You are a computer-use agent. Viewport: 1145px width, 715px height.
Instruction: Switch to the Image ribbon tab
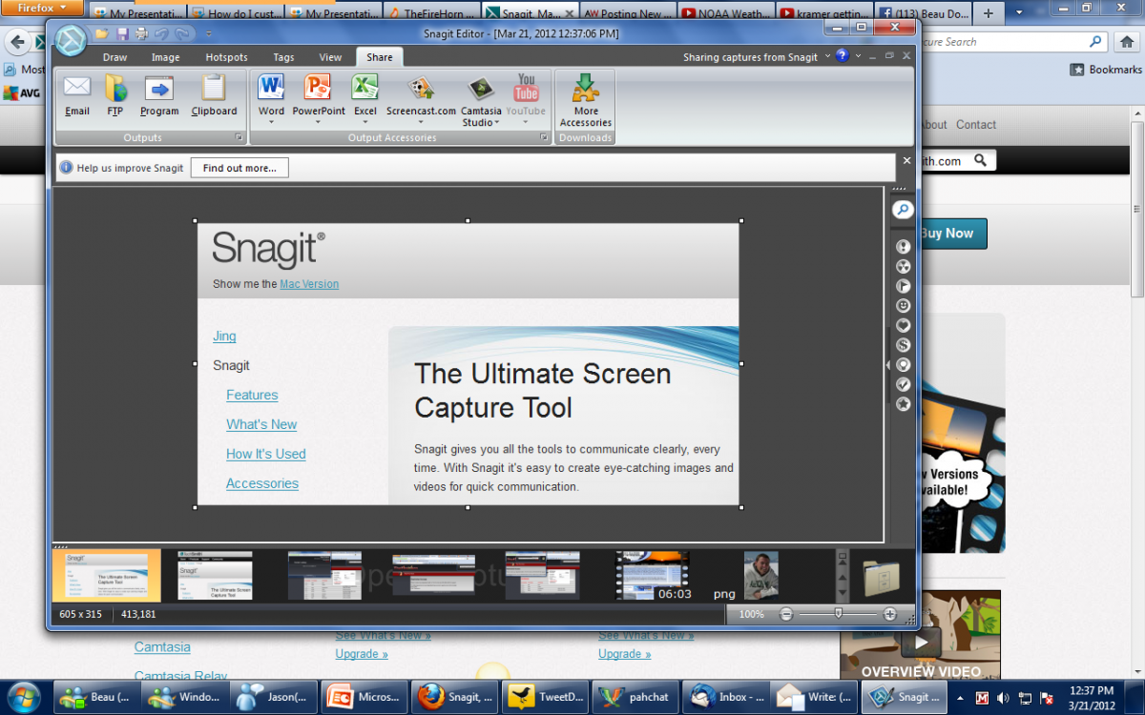165,57
